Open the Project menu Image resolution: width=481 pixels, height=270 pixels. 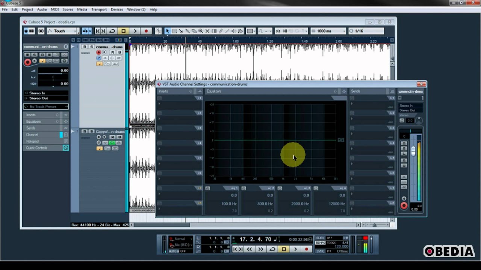tap(27, 9)
